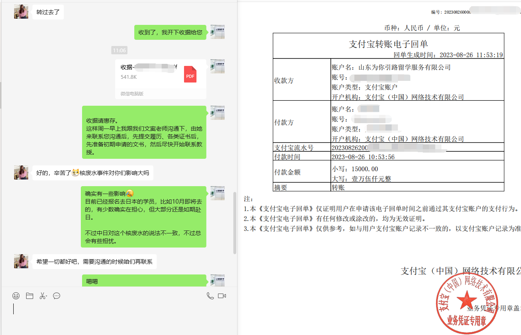Click 回单生成时间 2023-08-26 11:53:19 text
521x335 pixels.
(448, 55)
